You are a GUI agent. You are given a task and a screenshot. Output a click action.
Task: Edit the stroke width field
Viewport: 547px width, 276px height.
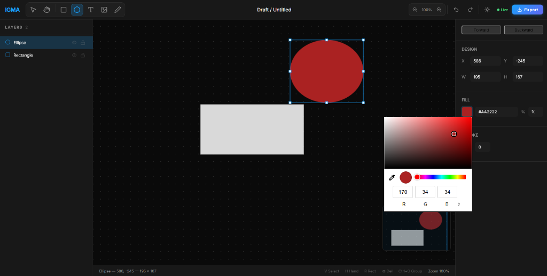[482, 147]
